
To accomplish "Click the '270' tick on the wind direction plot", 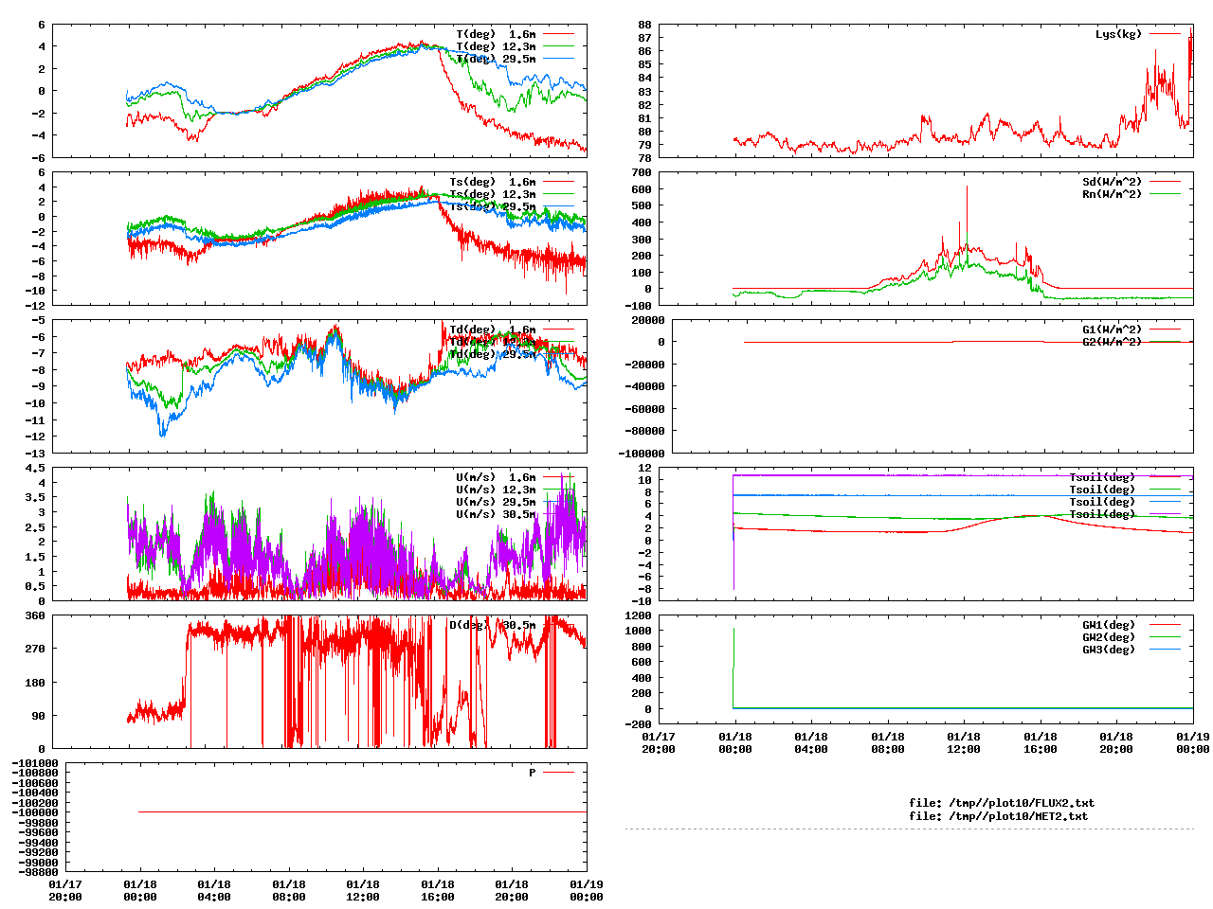I will (x=35, y=649).
